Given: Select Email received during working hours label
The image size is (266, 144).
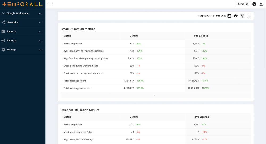Looking at the screenshot, I should point(83,73).
